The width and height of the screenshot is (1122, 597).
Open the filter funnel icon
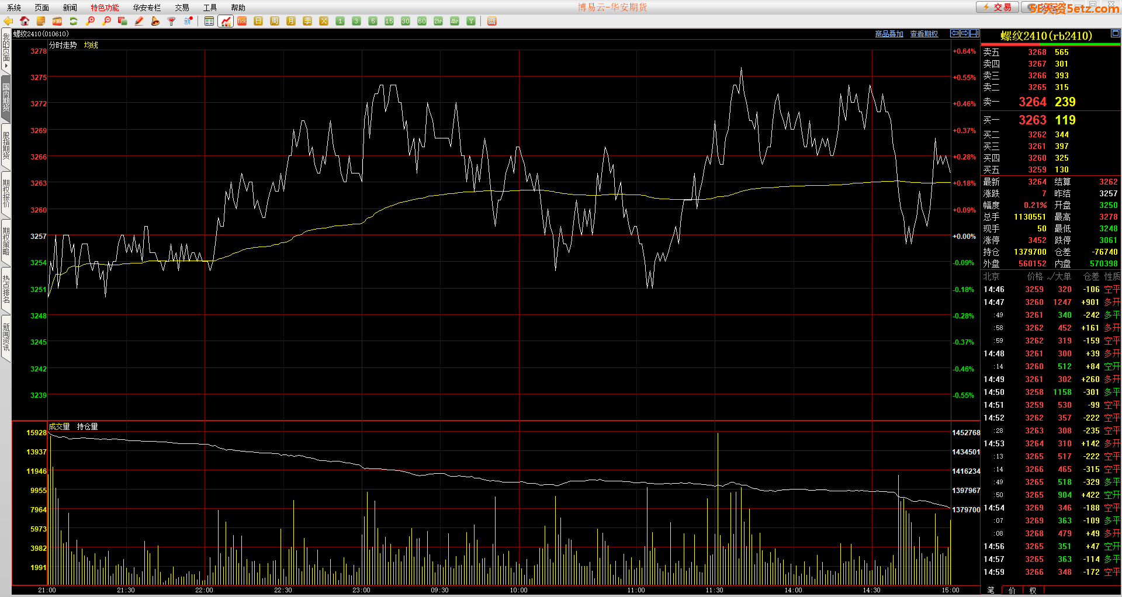coord(172,21)
